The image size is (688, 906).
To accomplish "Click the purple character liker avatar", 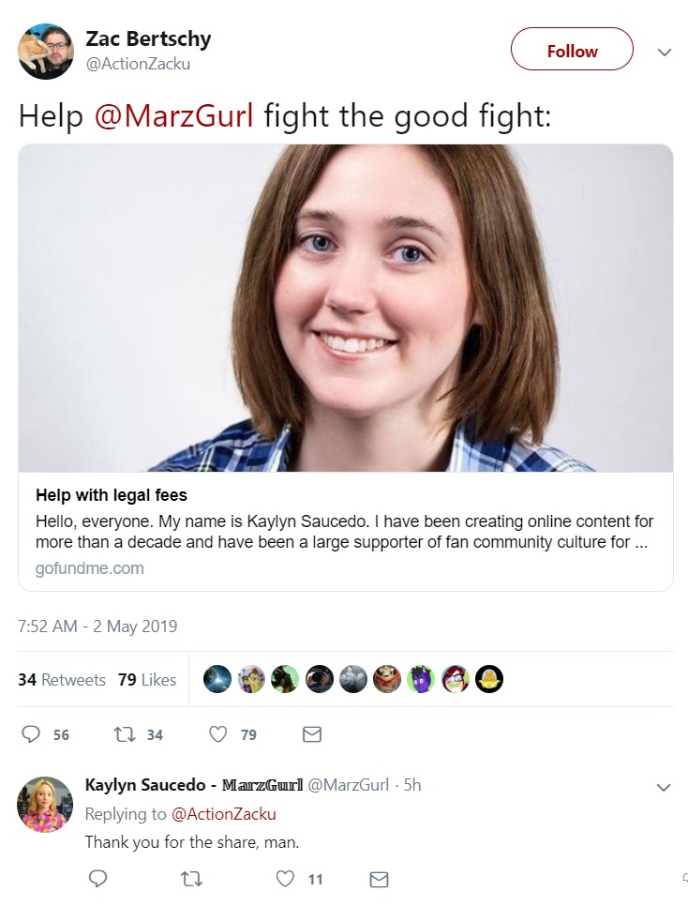I will tap(421, 679).
